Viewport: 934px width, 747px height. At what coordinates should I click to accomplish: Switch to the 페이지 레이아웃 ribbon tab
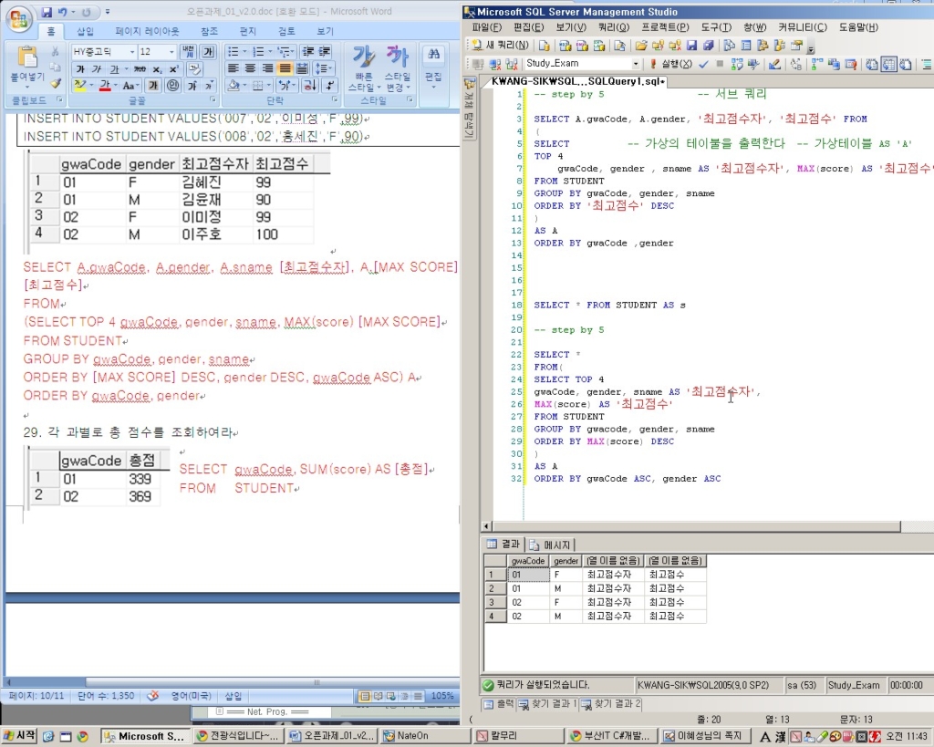[147, 31]
